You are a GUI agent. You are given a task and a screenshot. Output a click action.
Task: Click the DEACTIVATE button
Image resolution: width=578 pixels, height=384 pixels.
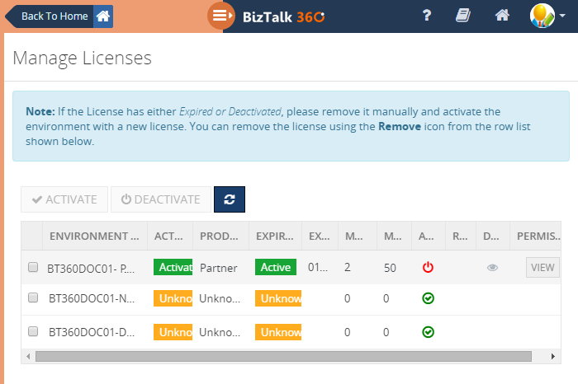click(161, 199)
